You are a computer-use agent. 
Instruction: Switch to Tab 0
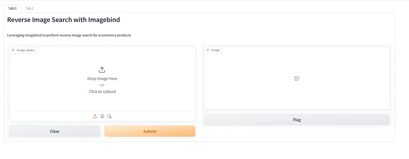tap(12, 8)
